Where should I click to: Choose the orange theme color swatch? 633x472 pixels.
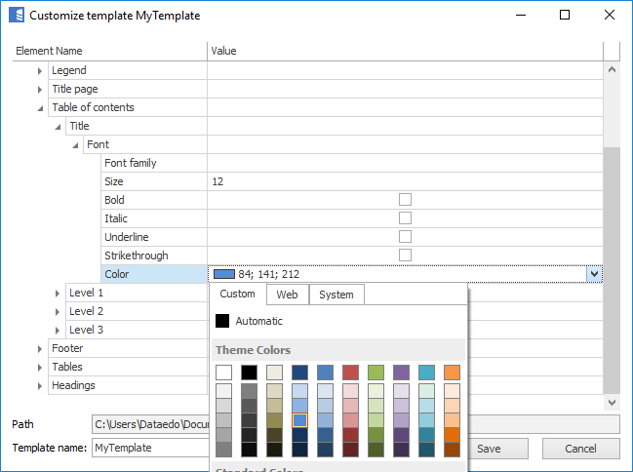point(452,373)
